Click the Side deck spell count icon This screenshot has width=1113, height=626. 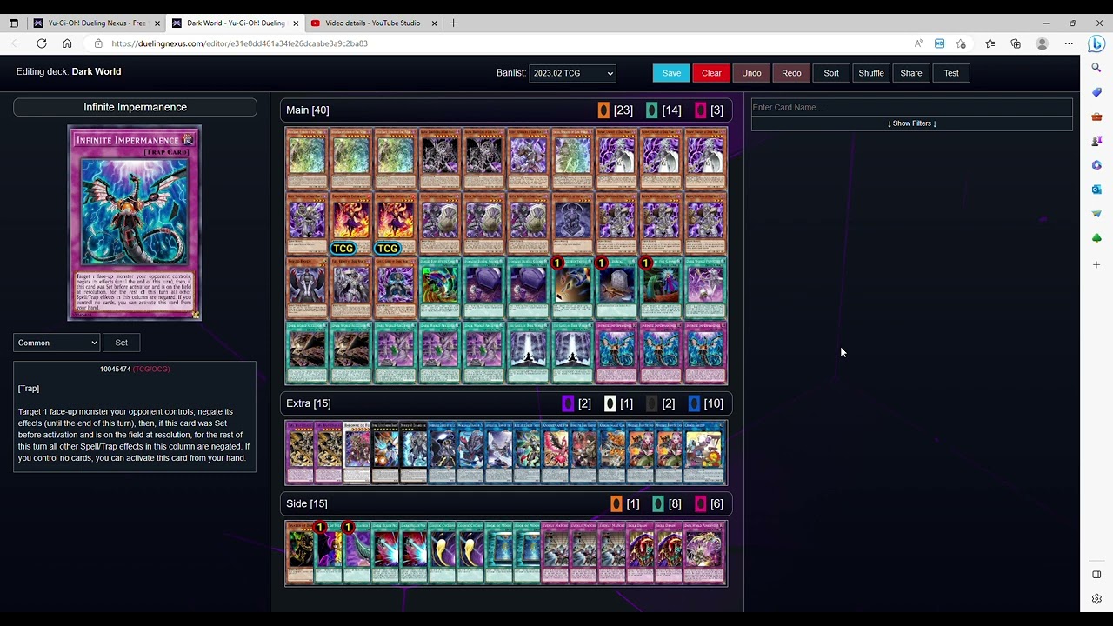click(x=658, y=504)
